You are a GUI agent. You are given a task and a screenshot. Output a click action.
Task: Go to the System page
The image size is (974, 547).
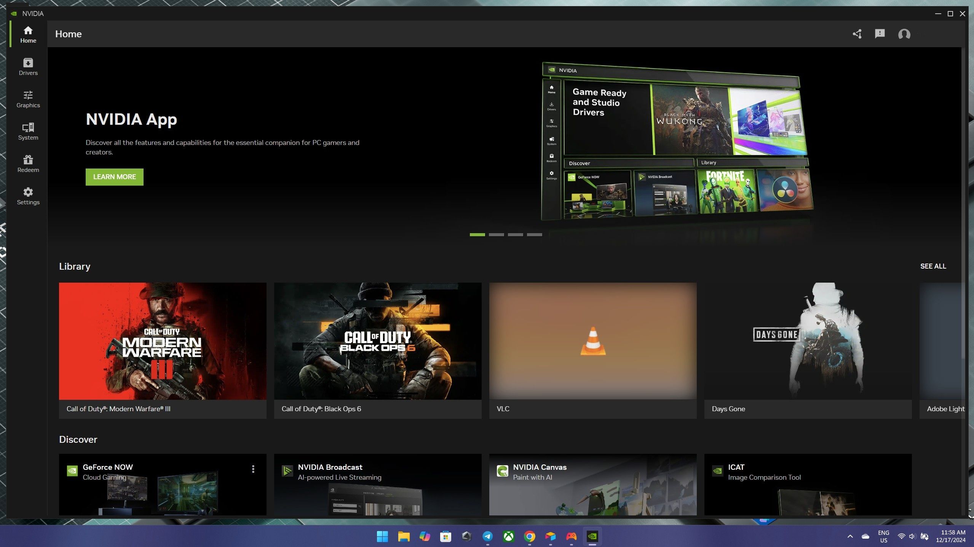click(x=28, y=131)
